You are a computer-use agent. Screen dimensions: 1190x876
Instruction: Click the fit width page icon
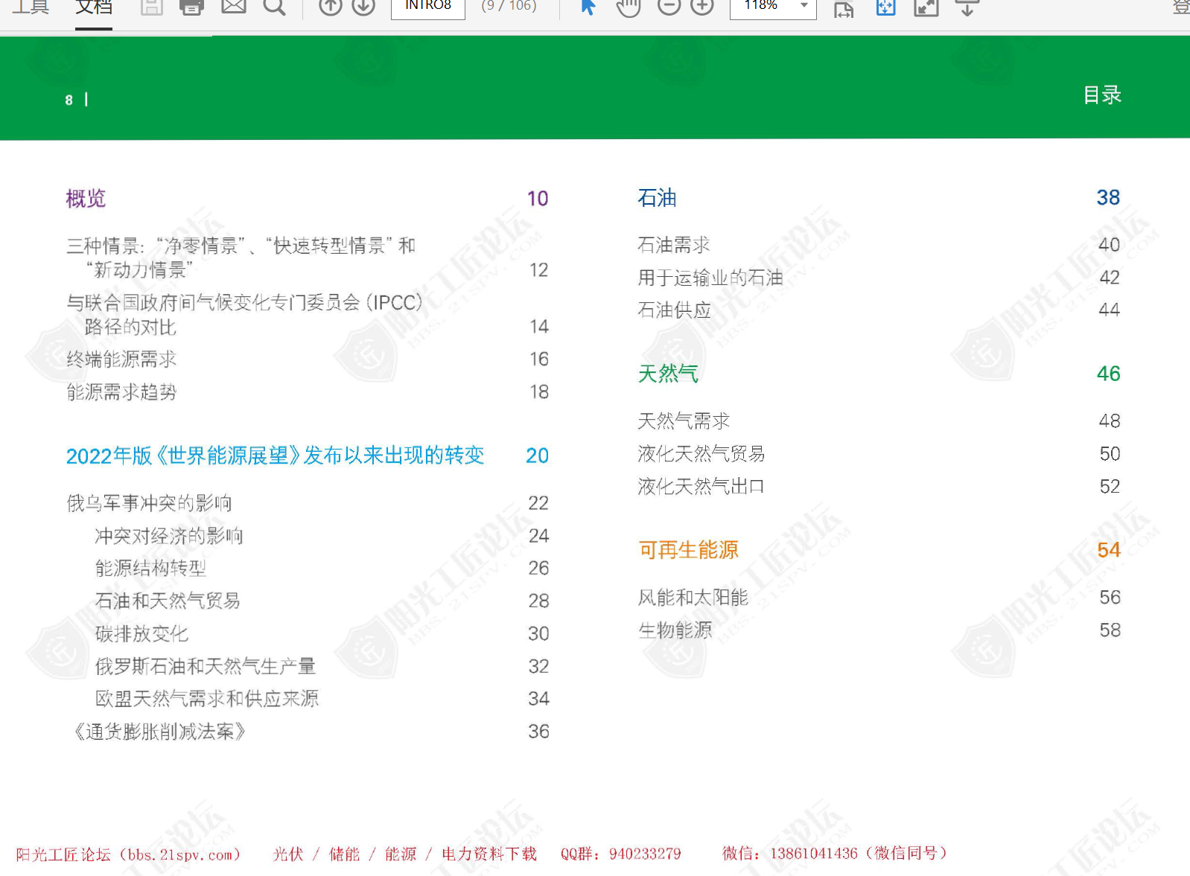pyautogui.click(x=844, y=8)
